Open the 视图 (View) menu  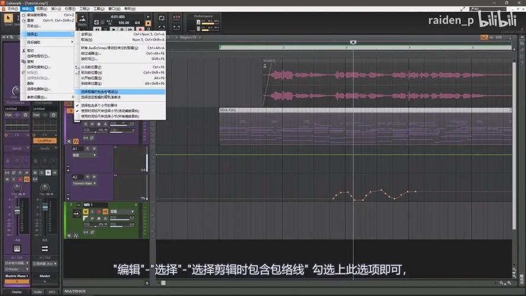(x=41, y=9)
